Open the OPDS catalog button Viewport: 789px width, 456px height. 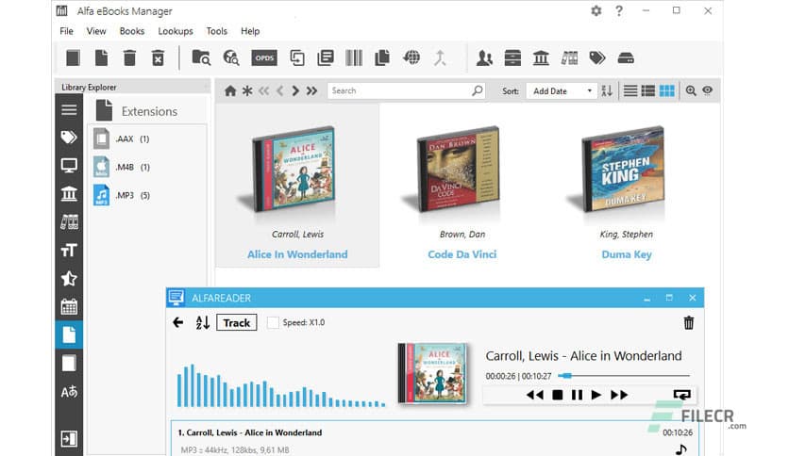(x=264, y=57)
